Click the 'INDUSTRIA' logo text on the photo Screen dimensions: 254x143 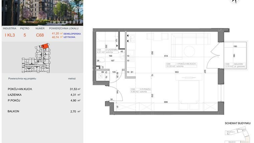pos(66,22)
